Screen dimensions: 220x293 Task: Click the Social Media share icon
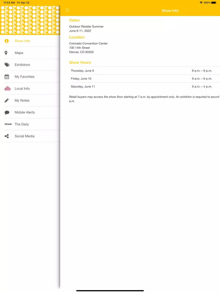coord(7,136)
